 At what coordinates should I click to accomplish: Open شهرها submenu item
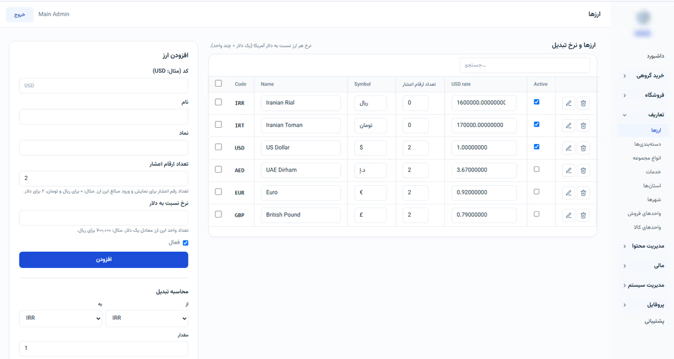(654, 199)
